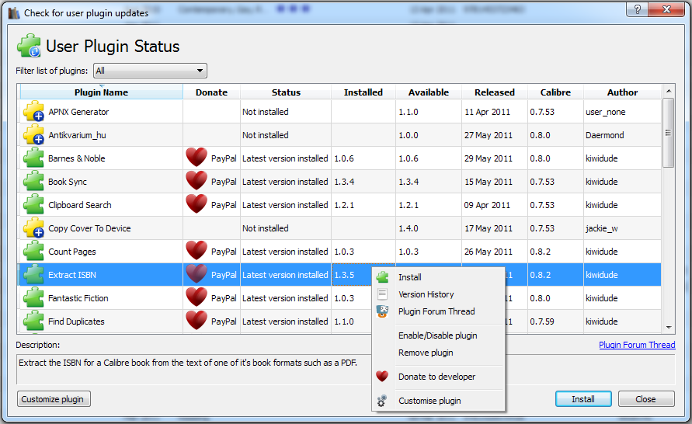Click the Copy Cover To Device icon
692x424 pixels.
33,228
